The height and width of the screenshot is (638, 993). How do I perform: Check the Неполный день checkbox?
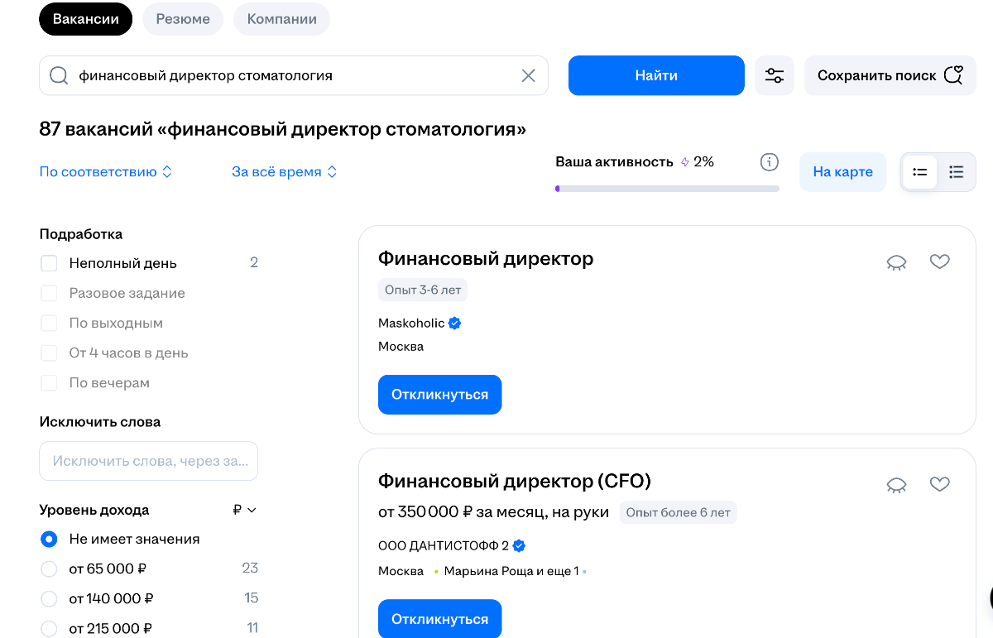(49, 263)
